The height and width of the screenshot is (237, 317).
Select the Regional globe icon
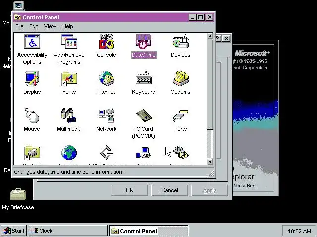click(x=69, y=153)
